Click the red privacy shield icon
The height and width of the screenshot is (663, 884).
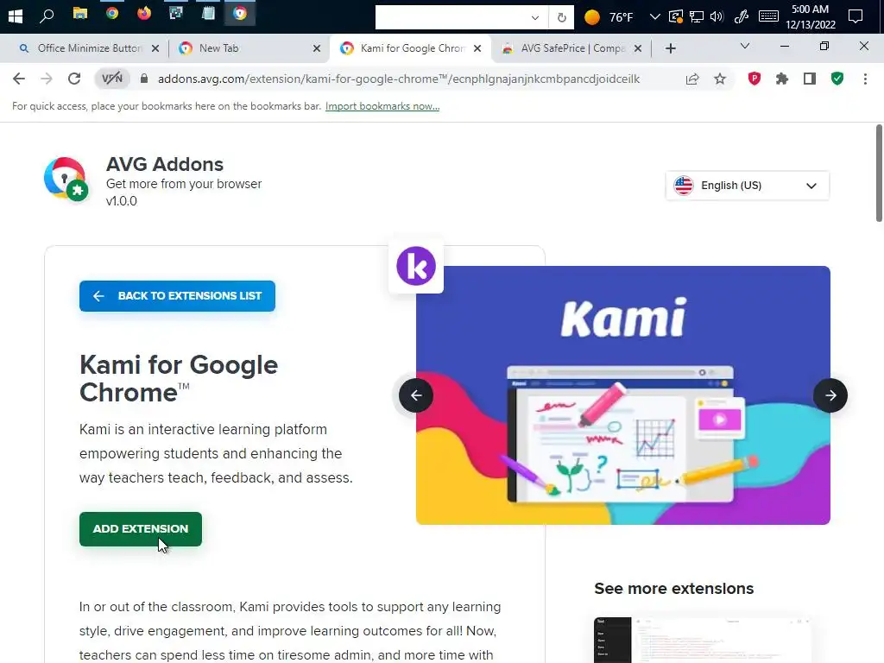coord(755,79)
